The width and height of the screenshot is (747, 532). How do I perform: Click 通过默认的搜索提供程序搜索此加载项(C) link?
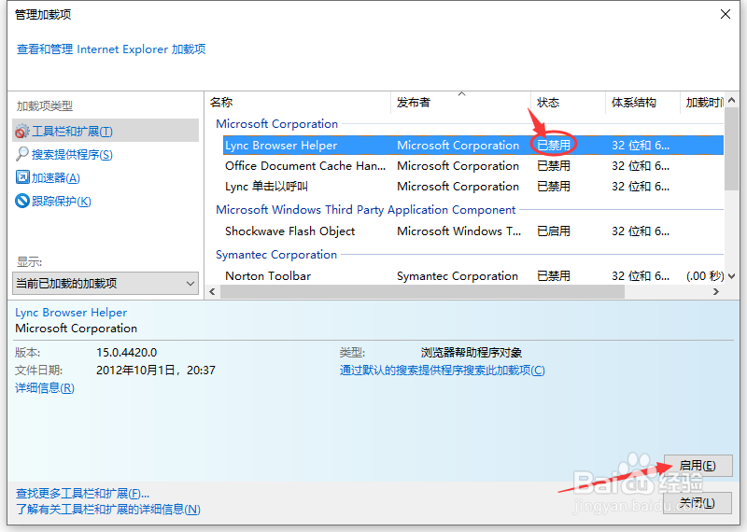442,370
